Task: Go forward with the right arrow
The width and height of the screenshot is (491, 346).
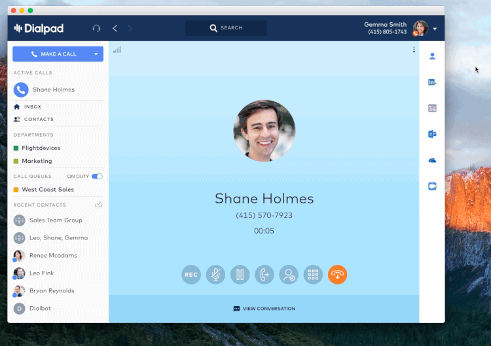Action: pos(130,29)
